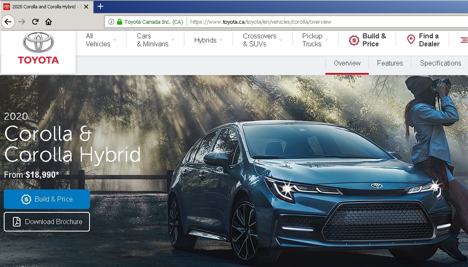Click the dollar icon on blue Build & Price button

click(x=26, y=199)
